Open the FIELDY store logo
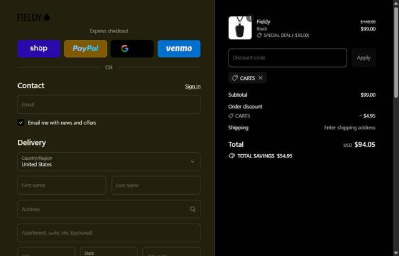 click(x=33, y=17)
